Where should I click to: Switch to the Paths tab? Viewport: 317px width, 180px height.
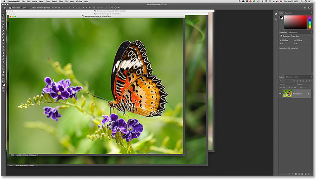tap(296, 77)
